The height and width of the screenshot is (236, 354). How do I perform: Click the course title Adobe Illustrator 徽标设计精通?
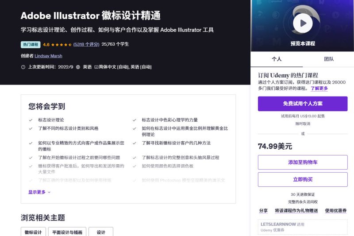91,15
